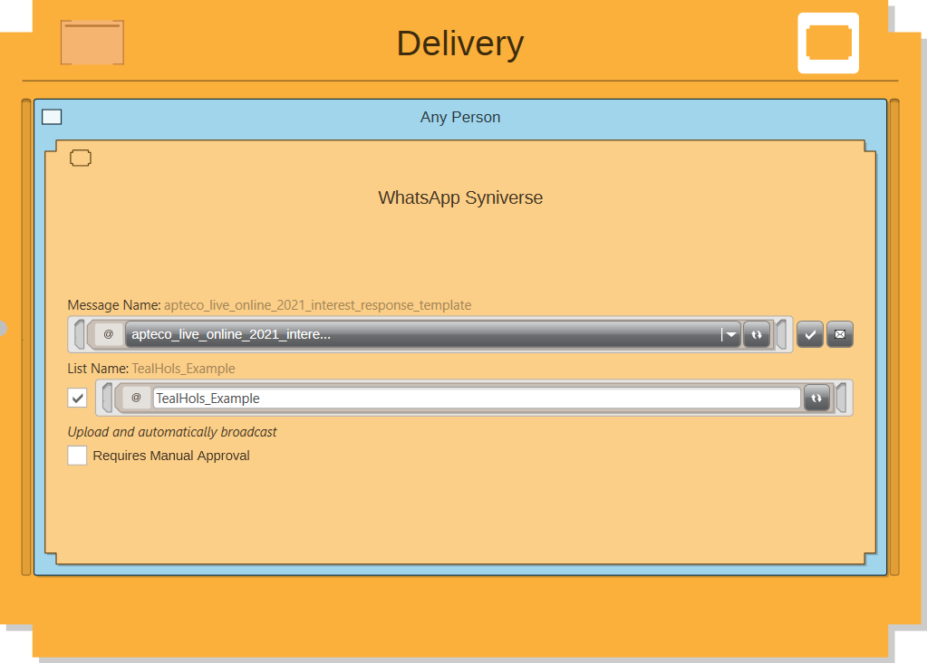Click the checkmark validate button beside Message Name

pyautogui.click(x=810, y=334)
